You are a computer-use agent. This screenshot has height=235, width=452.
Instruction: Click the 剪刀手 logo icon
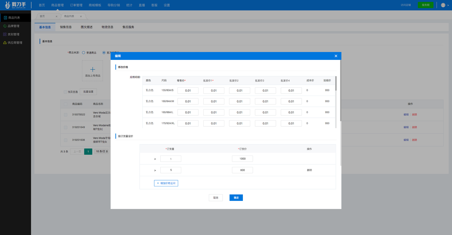7,5
